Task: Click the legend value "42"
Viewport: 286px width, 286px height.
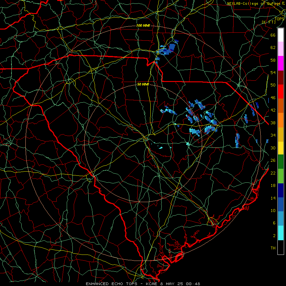Action: 273,110
